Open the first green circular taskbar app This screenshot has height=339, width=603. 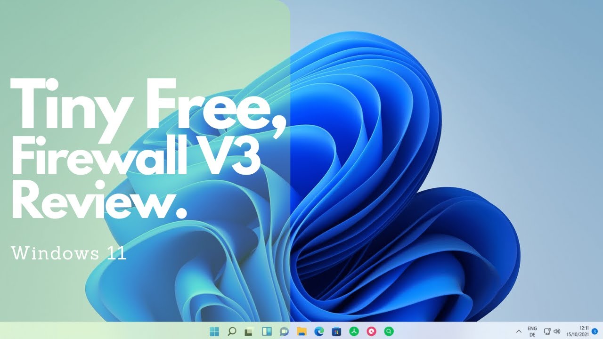point(354,331)
